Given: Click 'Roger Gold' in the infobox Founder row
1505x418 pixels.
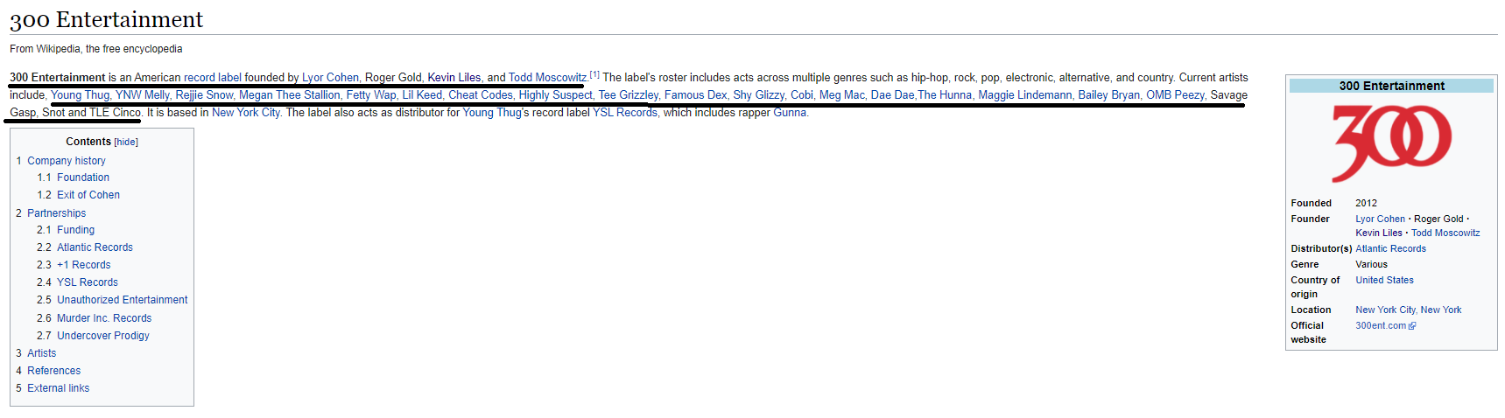Looking at the screenshot, I should (1438, 219).
